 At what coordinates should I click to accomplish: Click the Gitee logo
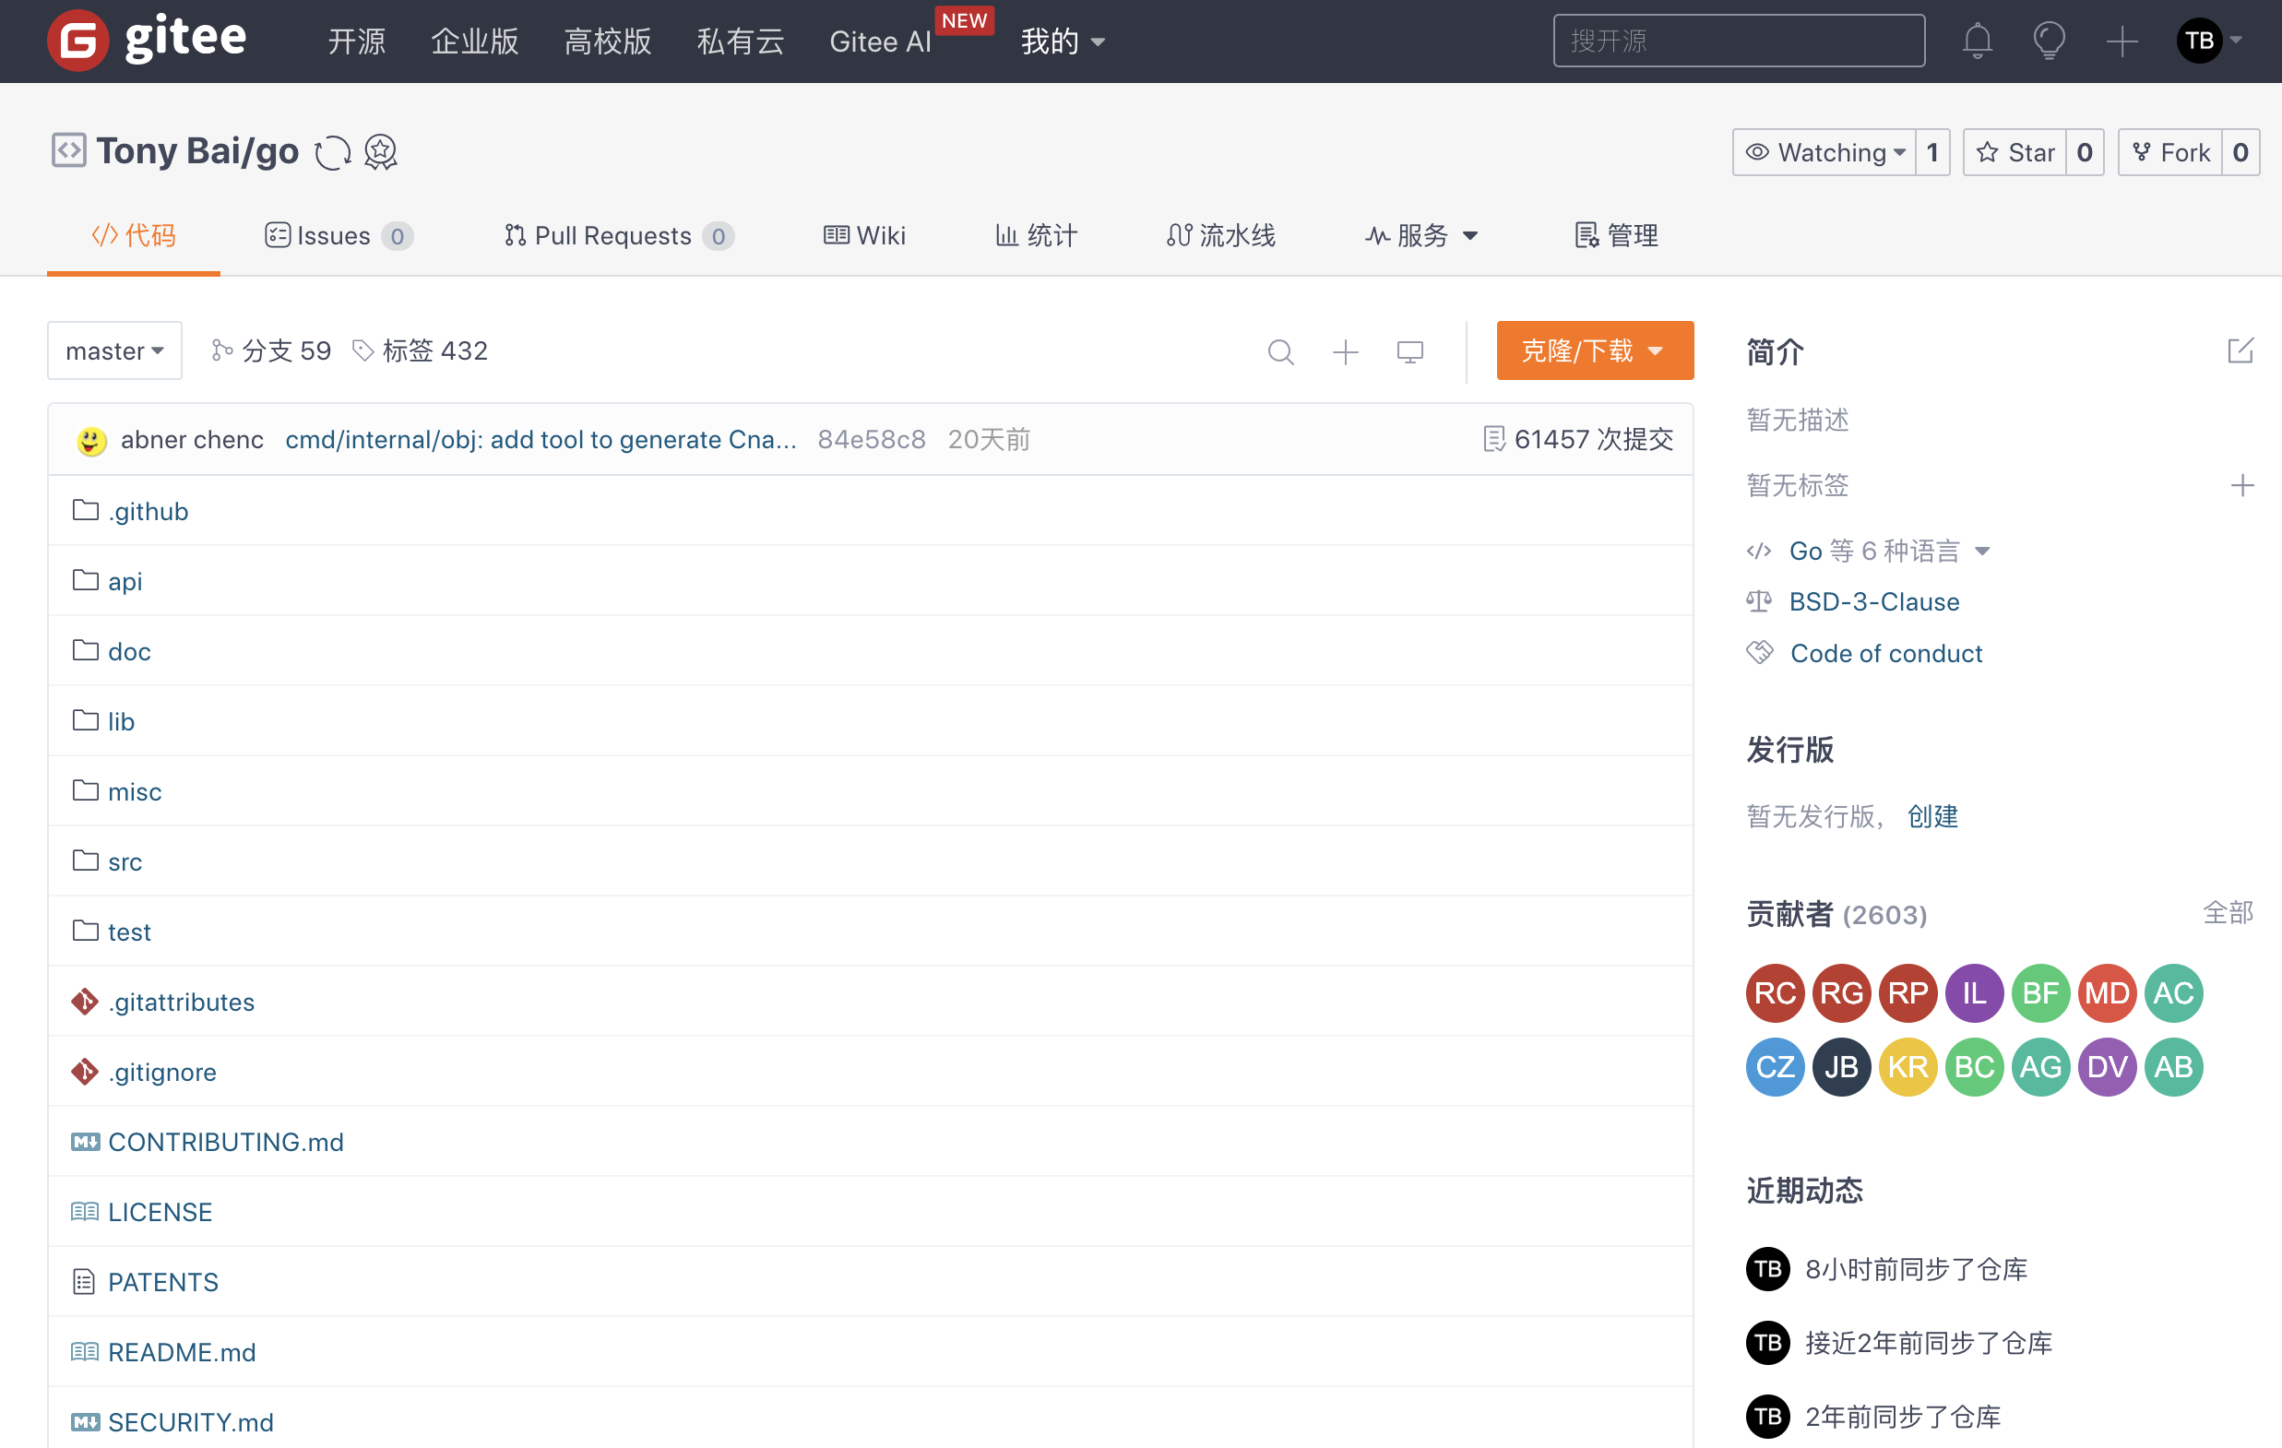[x=147, y=41]
